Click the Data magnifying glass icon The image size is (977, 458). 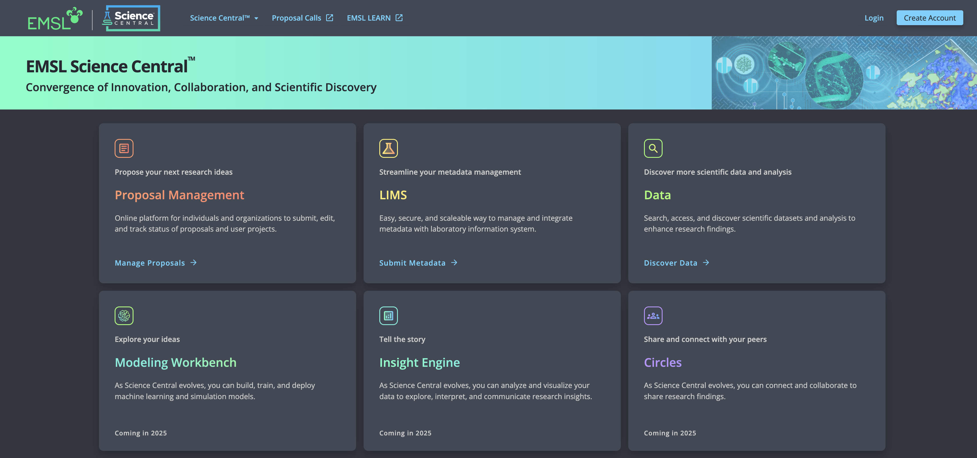click(653, 148)
